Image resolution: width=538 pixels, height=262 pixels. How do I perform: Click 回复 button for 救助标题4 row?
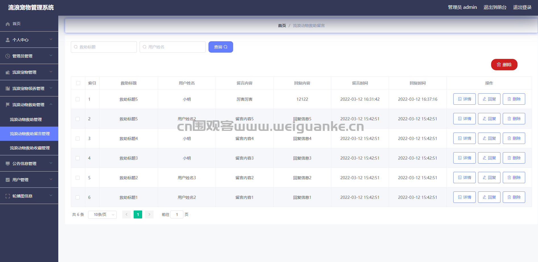(x=489, y=138)
